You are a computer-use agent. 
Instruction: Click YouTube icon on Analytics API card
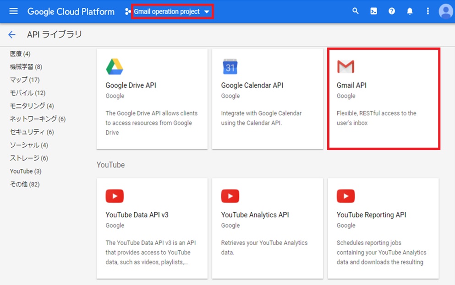[x=230, y=196]
